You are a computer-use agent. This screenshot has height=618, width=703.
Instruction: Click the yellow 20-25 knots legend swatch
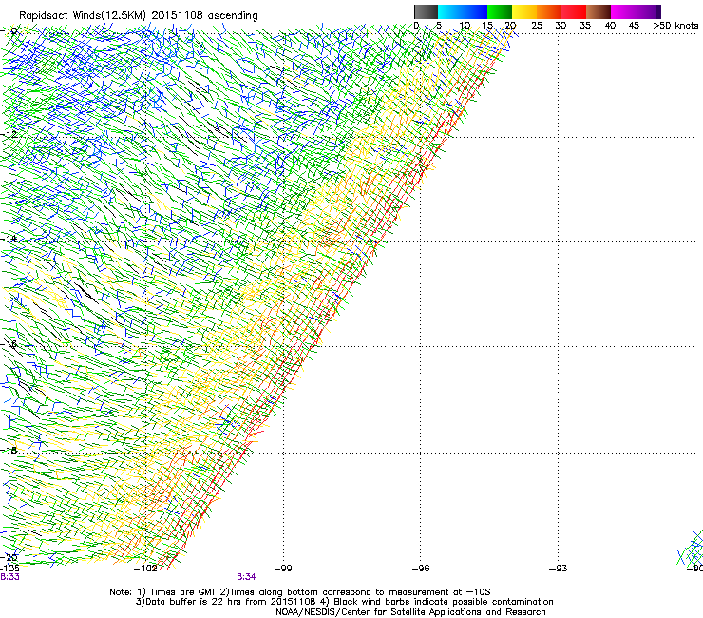coord(524,11)
